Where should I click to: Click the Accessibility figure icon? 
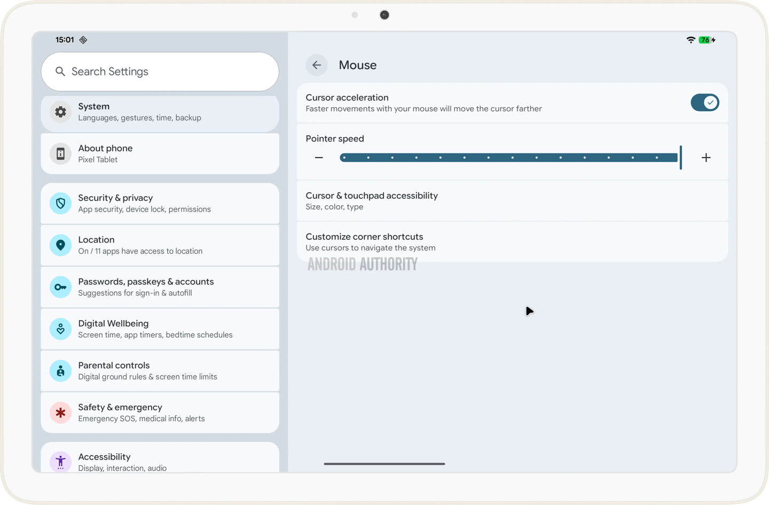pyautogui.click(x=61, y=461)
